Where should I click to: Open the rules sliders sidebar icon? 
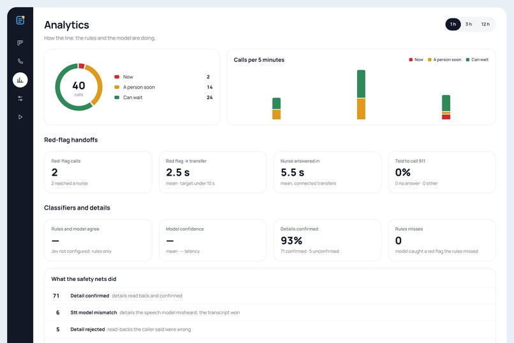point(20,98)
